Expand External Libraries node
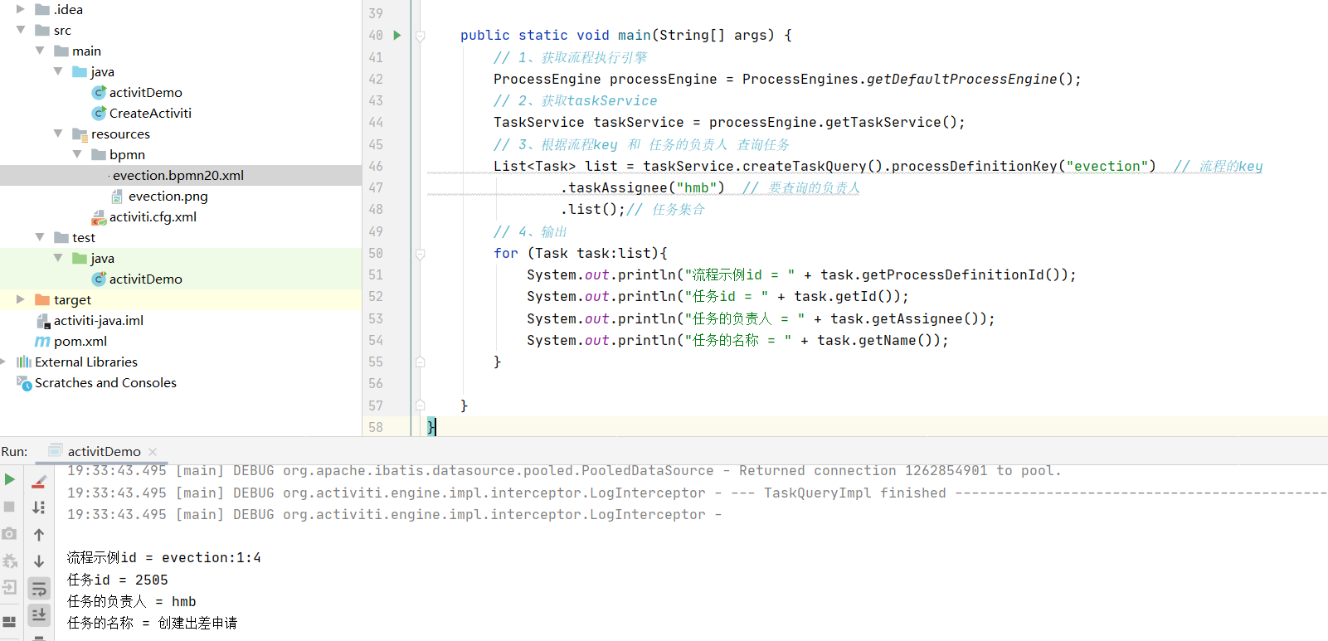This screenshot has width=1328, height=641. click(x=4, y=362)
